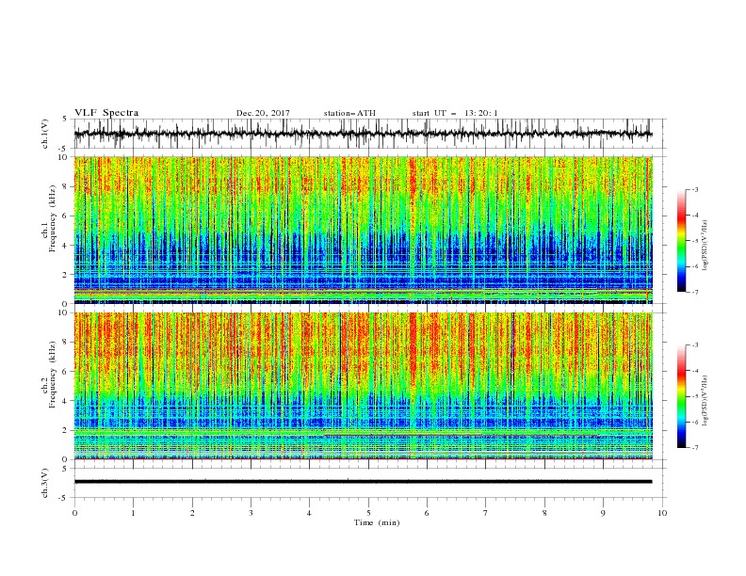Select the date text "Dec. 20, 2017"
The image size is (746, 576).
[x=263, y=113]
